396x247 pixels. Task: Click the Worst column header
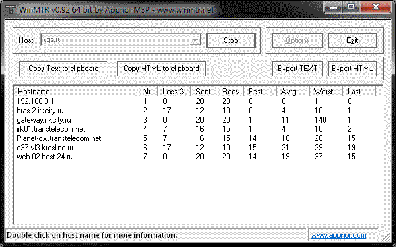tap(326, 92)
